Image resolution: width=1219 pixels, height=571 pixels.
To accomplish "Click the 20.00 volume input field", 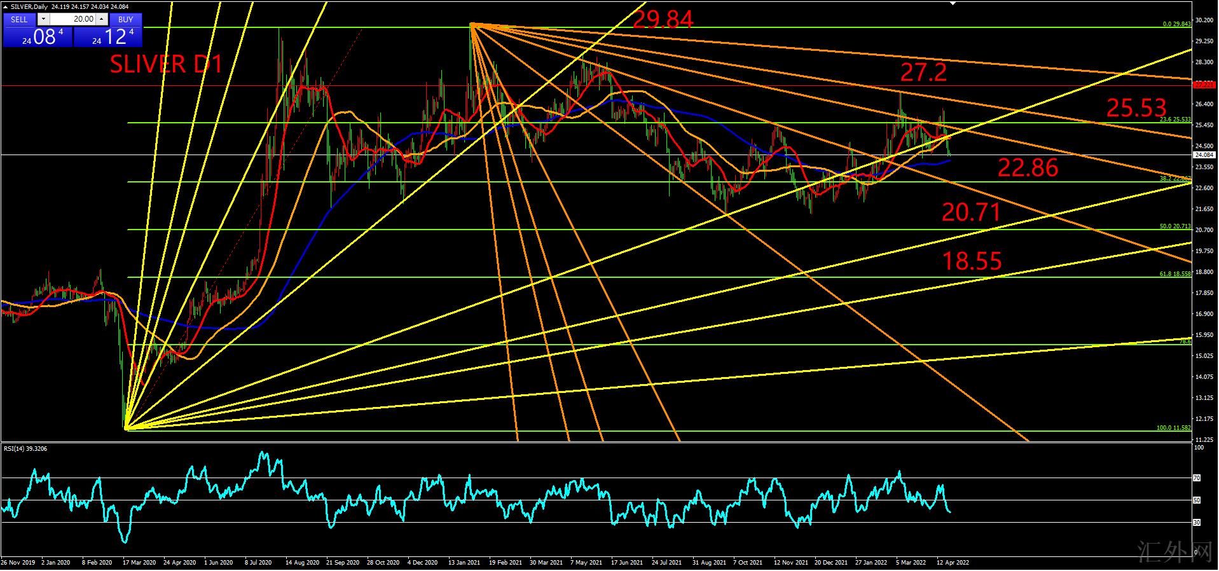I will pos(72,19).
